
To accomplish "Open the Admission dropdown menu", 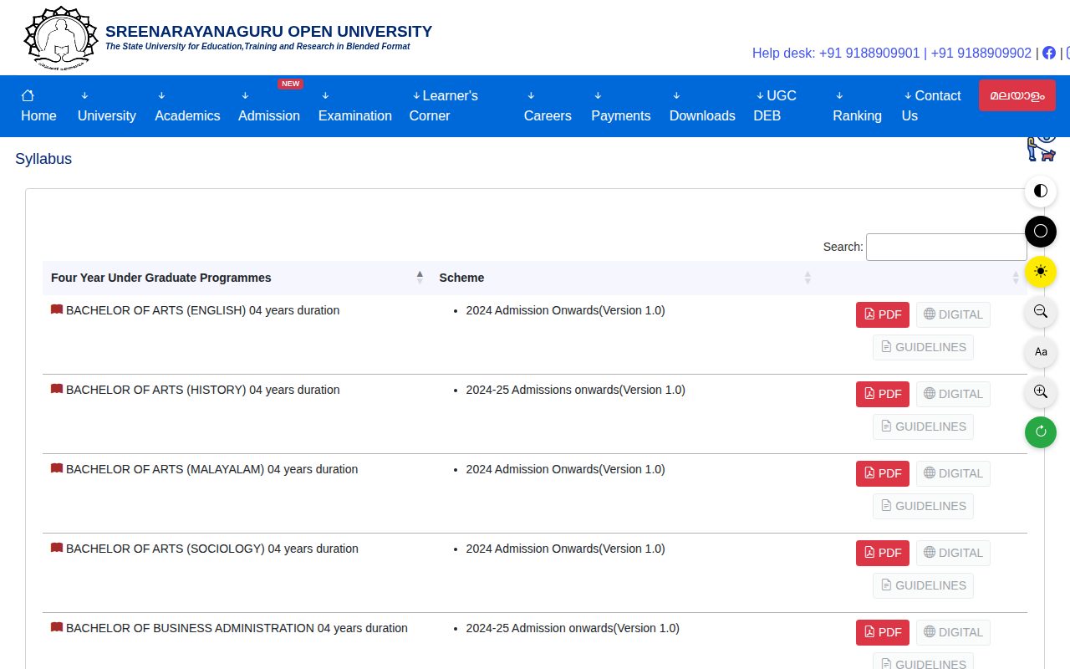I will (x=269, y=106).
